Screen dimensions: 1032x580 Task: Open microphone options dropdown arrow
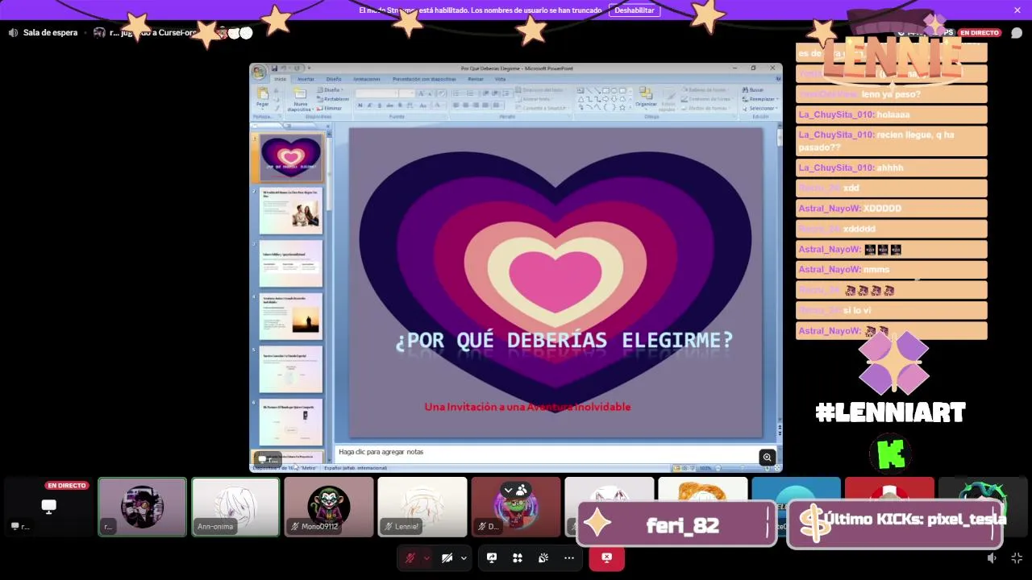click(427, 557)
